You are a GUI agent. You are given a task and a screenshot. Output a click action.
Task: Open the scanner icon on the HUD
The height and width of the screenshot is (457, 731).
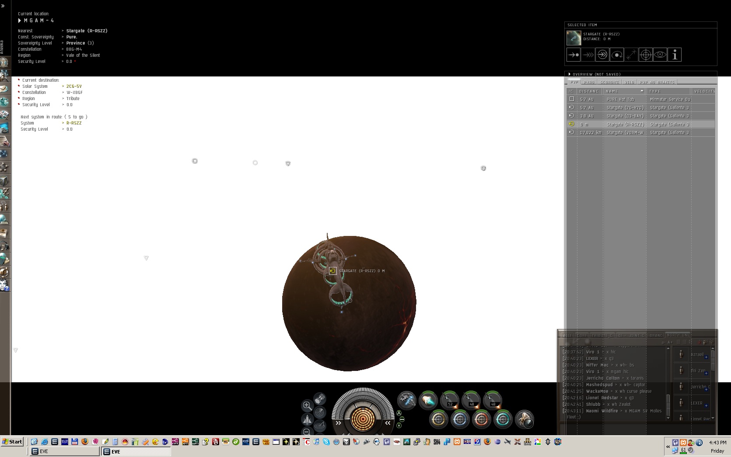click(320, 412)
